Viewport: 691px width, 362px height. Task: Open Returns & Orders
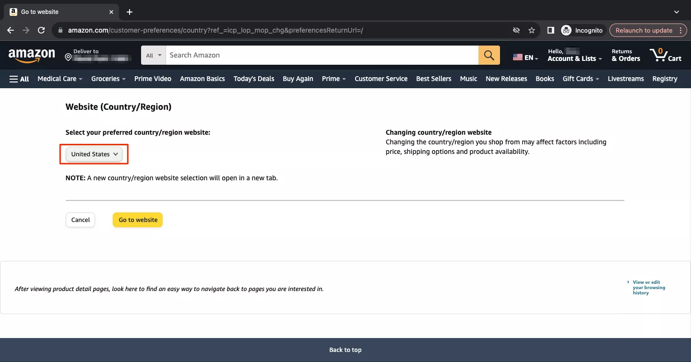click(626, 55)
